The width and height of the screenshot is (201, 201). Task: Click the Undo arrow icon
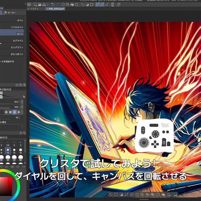(x=53, y=5)
